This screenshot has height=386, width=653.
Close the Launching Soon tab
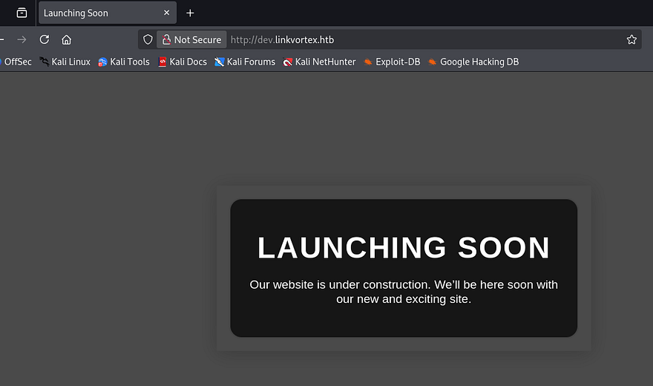(x=167, y=13)
